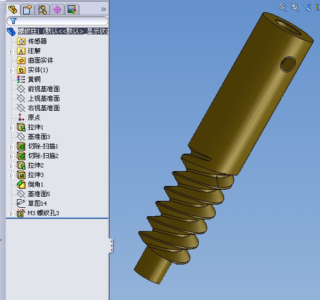Select the 传感器 sensors folder

click(x=37, y=41)
